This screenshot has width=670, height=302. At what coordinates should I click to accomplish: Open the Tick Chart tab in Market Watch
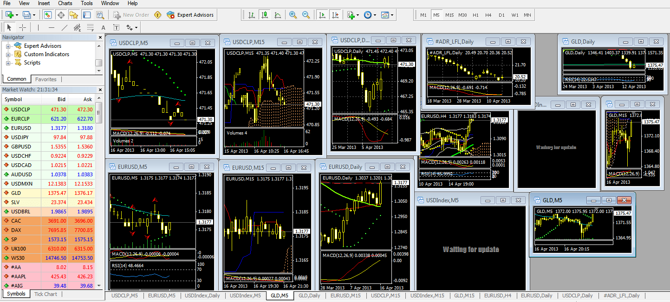pos(46,294)
